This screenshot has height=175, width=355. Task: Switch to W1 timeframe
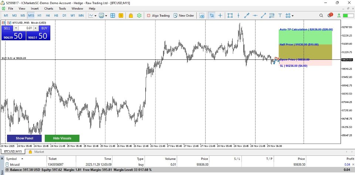point(73,16)
